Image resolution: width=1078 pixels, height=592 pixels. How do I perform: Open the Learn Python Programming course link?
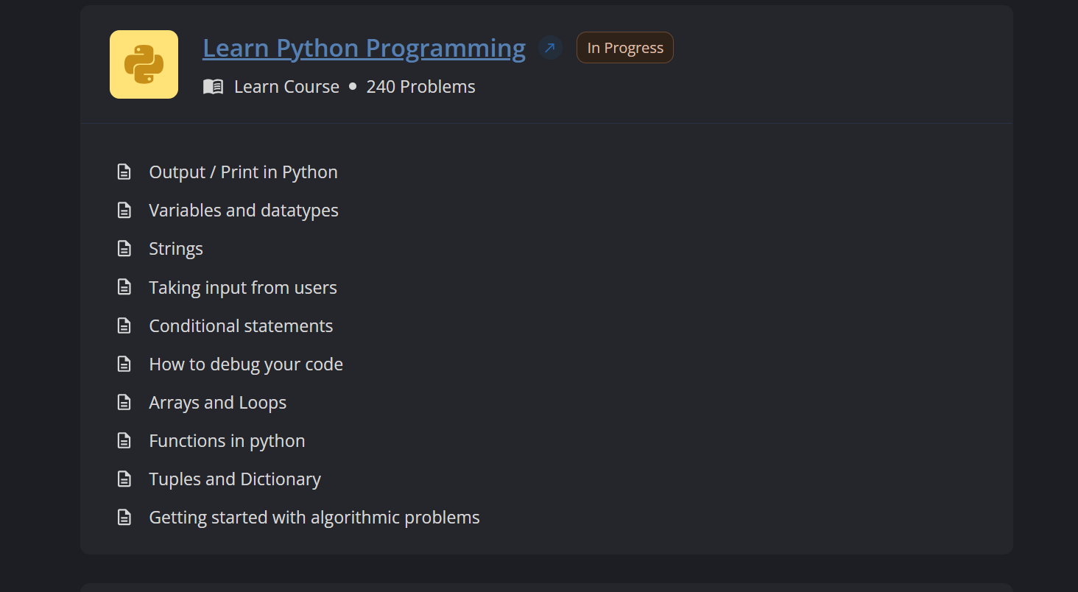pos(364,48)
